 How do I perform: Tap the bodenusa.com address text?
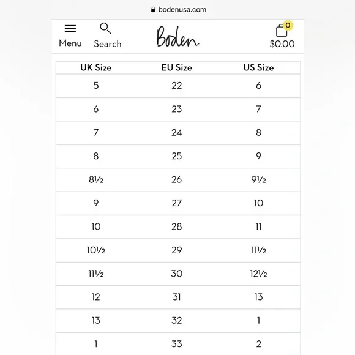(182, 10)
